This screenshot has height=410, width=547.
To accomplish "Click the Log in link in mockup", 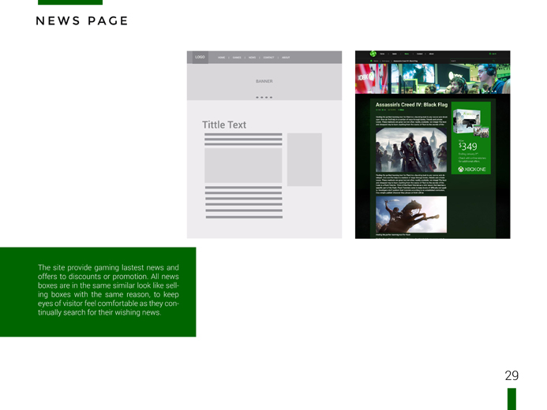I will [x=493, y=54].
